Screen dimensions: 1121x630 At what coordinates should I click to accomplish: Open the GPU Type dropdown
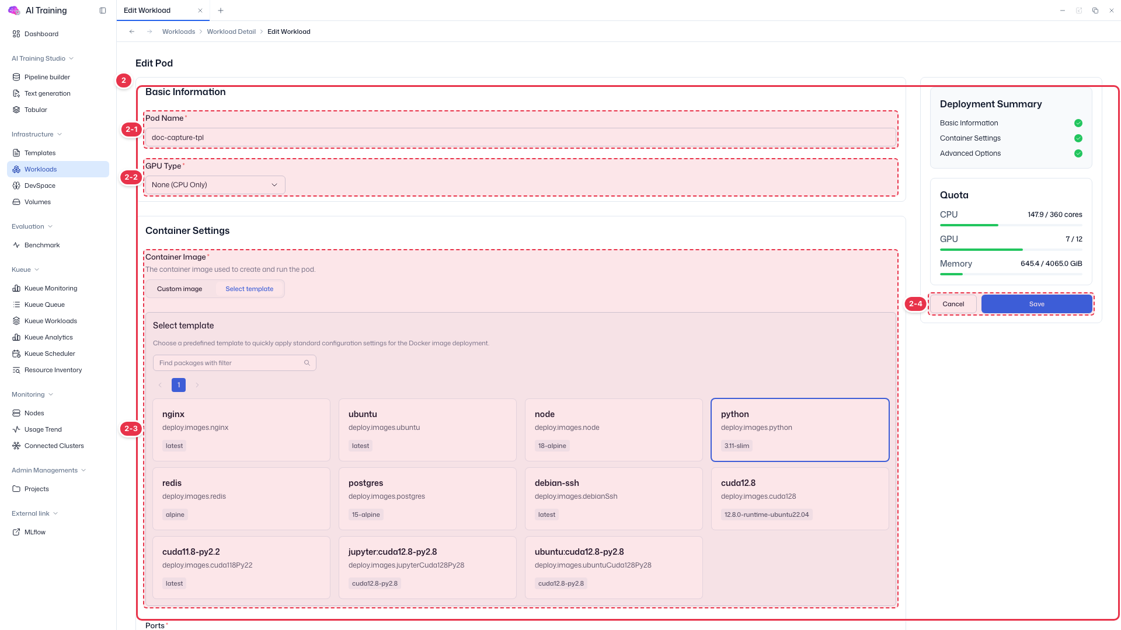coord(215,185)
